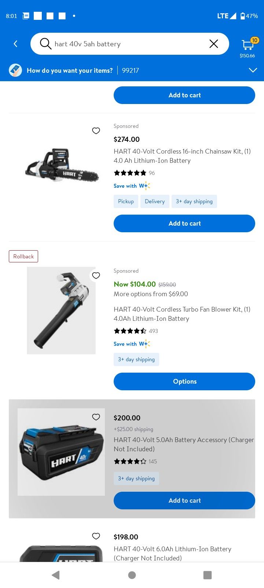Expand the delivery options chevron
This screenshot has width=264, height=588.
click(x=253, y=70)
